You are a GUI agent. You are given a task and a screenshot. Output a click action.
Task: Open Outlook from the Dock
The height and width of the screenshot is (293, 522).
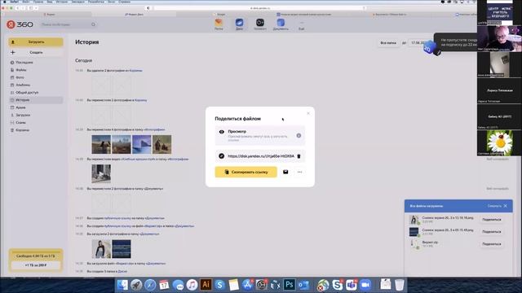[x=303, y=285]
